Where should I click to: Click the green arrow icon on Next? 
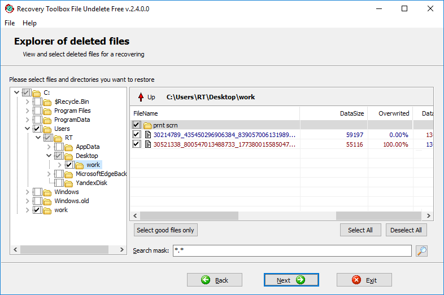click(301, 280)
